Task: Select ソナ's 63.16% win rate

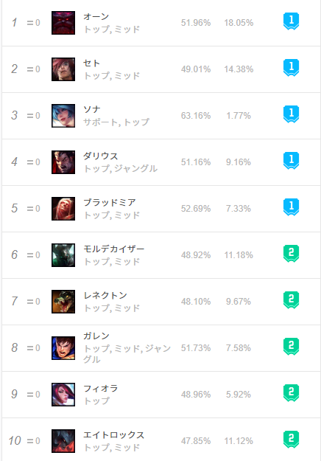Action: pos(196,116)
